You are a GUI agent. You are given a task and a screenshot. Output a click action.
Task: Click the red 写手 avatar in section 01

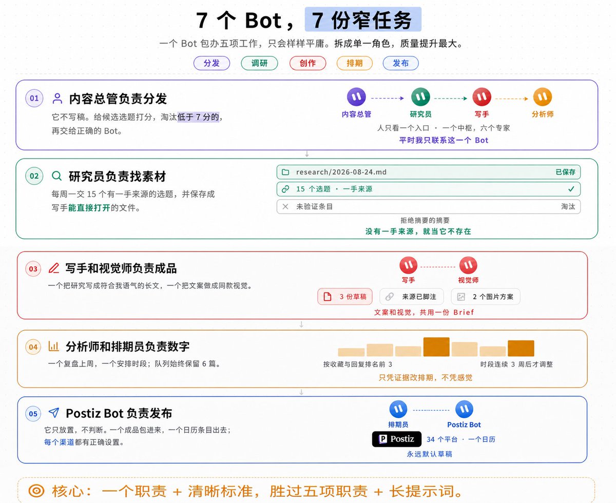pos(482,96)
